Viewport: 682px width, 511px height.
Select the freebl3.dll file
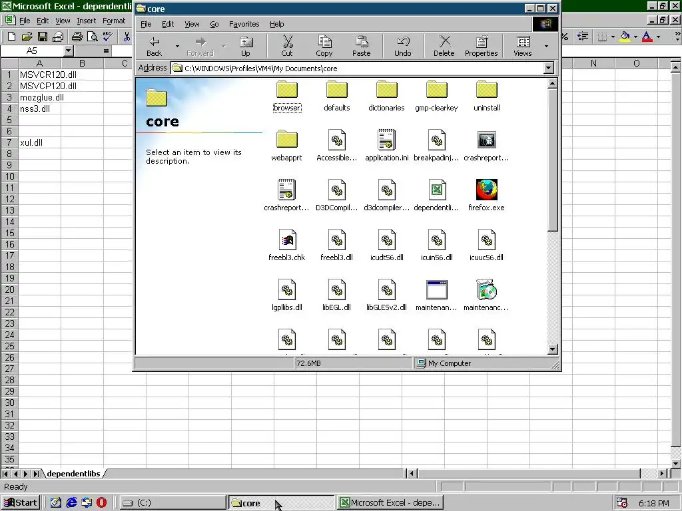coord(336,246)
